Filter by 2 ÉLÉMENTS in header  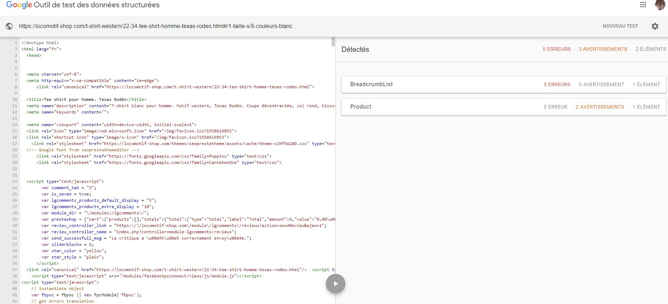[x=651, y=49]
